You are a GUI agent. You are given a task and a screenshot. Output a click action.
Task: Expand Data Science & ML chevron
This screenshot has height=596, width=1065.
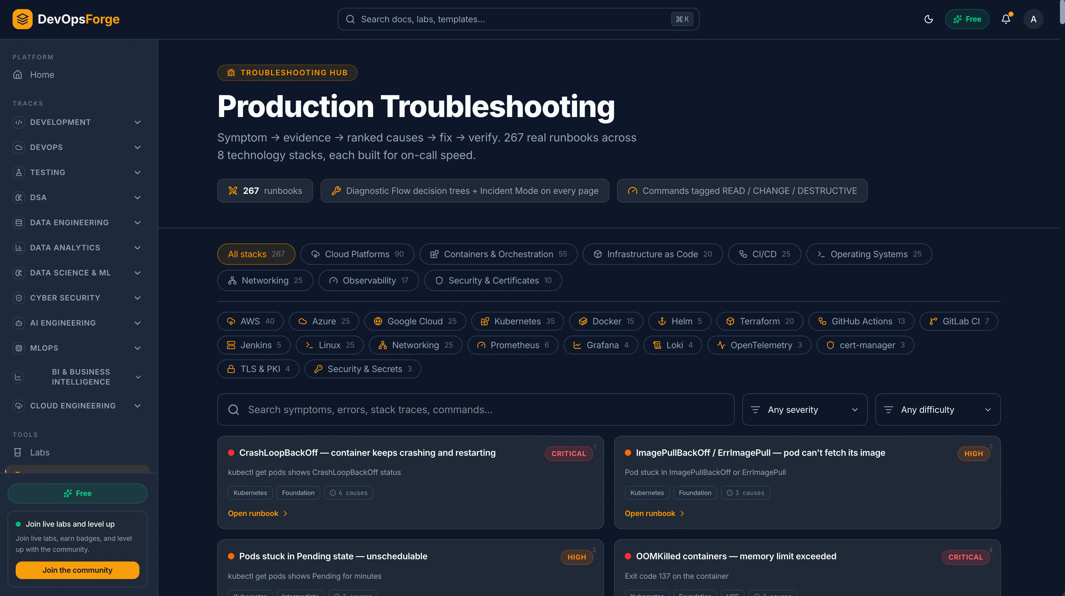click(138, 273)
